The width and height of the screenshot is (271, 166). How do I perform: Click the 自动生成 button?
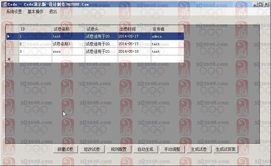coord(146,149)
